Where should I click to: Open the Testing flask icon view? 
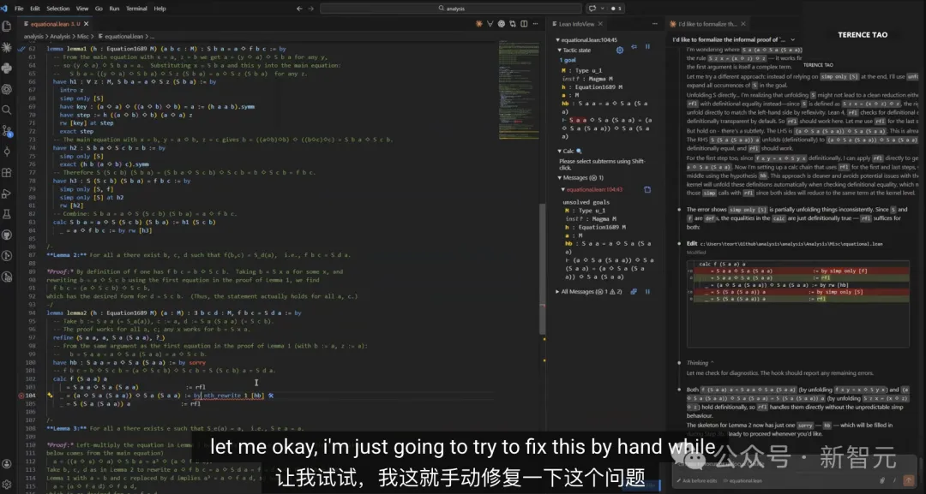tap(7, 213)
